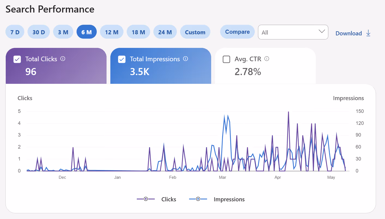Click the 150 right-axis value
Screen dimensions: 385x219
(360, 111)
